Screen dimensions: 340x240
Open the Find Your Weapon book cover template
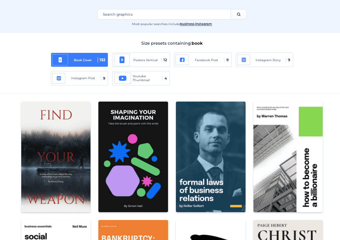coord(55,156)
